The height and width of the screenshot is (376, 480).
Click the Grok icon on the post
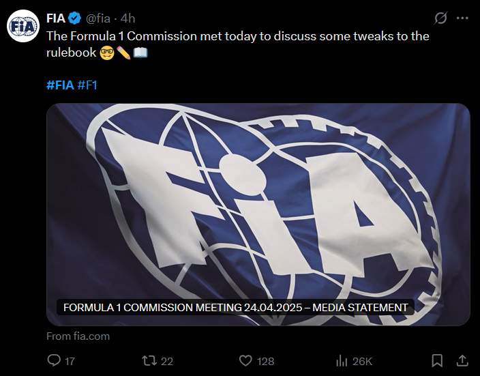(440, 18)
